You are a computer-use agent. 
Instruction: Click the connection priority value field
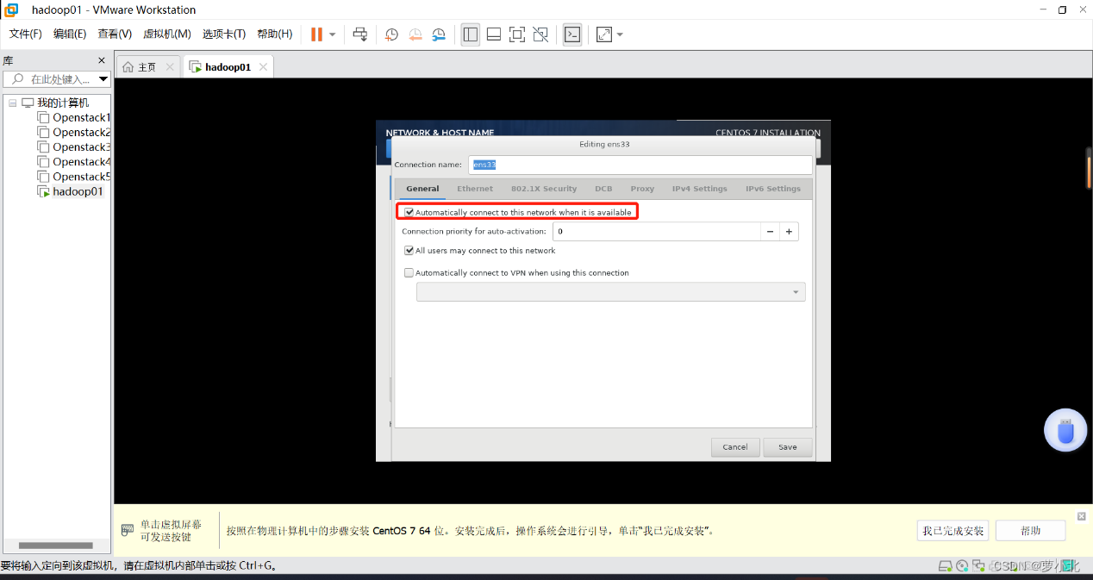point(657,232)
